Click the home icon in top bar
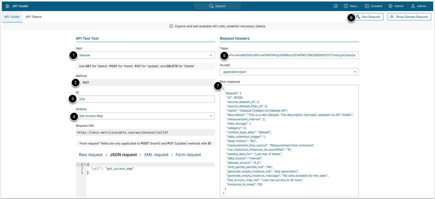Screen dimensions: 435x199 [x=7, y=6]
